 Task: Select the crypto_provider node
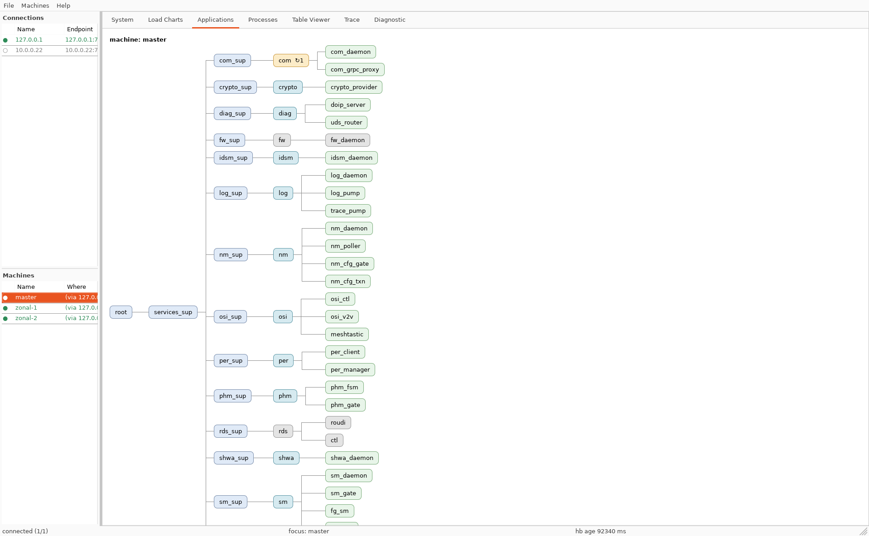[354, 87]
